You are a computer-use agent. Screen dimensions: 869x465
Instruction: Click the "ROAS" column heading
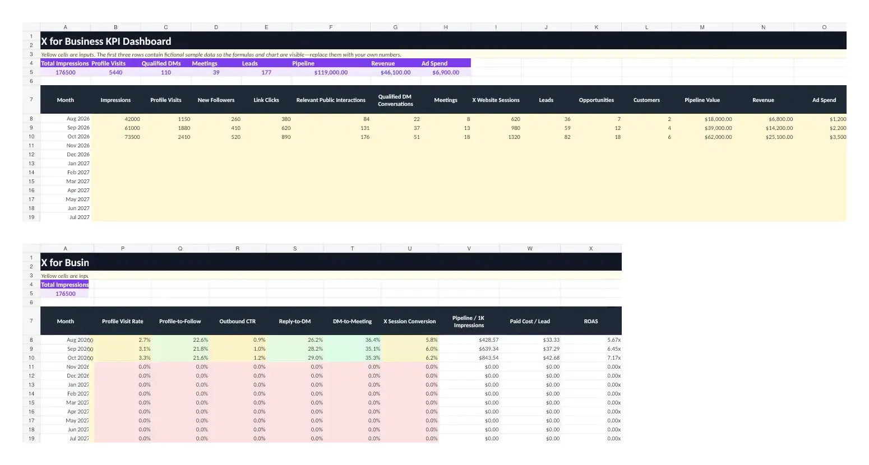click(591, 321)
